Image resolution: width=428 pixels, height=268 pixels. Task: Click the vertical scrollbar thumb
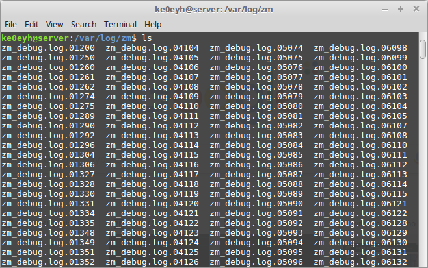[x=423, y=49]
